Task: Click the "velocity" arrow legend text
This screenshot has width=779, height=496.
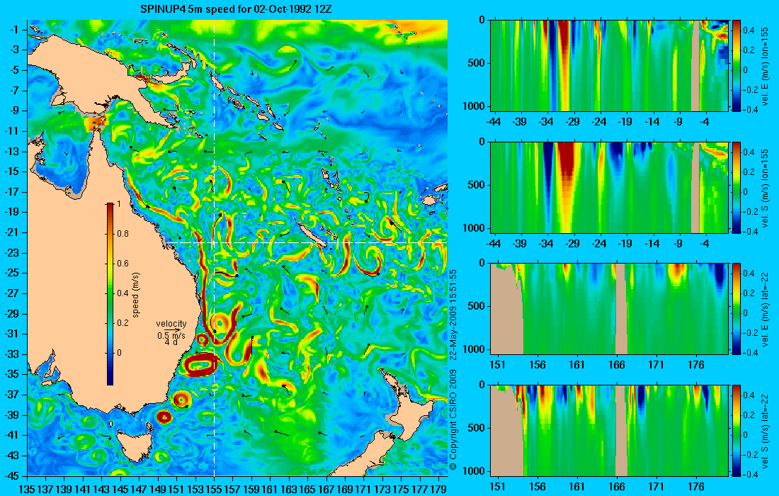Action: (x=171, y=324)
